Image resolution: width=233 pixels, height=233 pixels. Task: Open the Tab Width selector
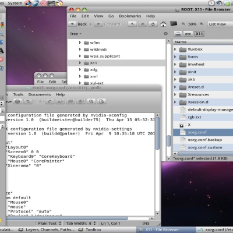click(81, 223)
